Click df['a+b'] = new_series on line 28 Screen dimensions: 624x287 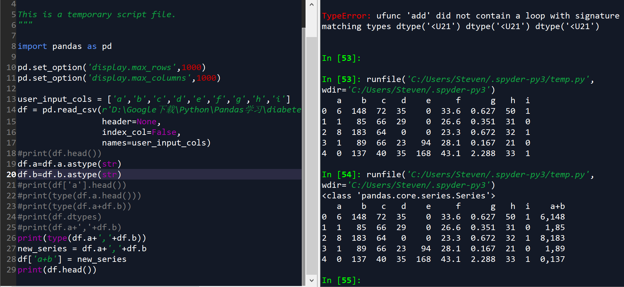(72, 259)
